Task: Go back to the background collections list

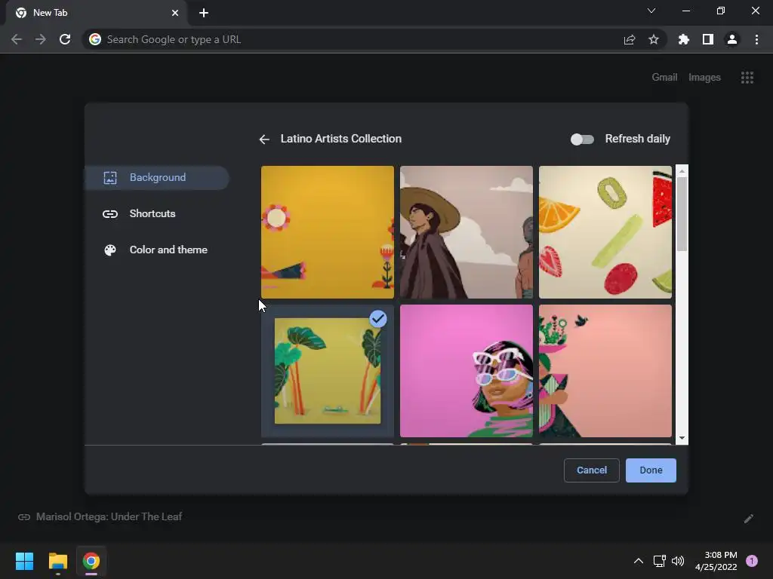Action: pos(264,139)
